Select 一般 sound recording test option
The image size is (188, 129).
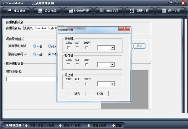pos(35,46)
